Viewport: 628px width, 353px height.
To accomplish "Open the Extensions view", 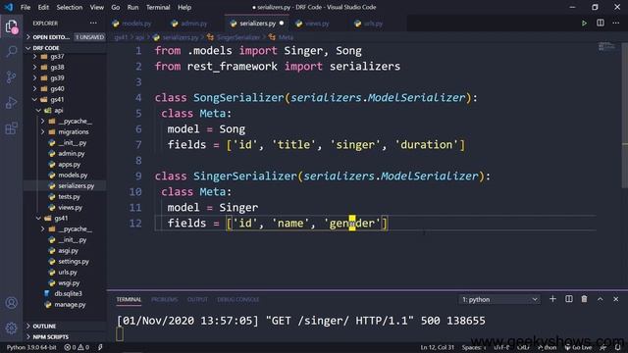I will [x=12, y=128].
